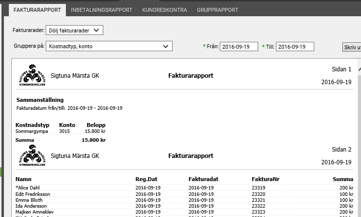
Task: Click the FakturaNr column header
Action: [266, 179]
